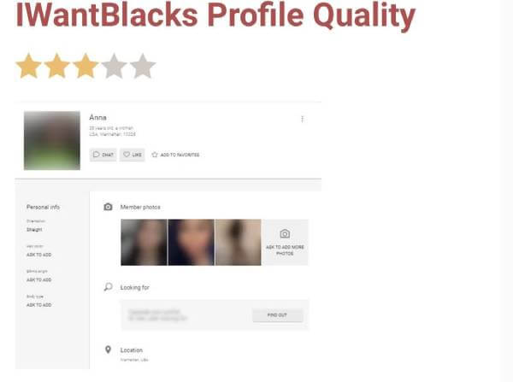Click the Member photos camera icon

[x=108, y=207]
